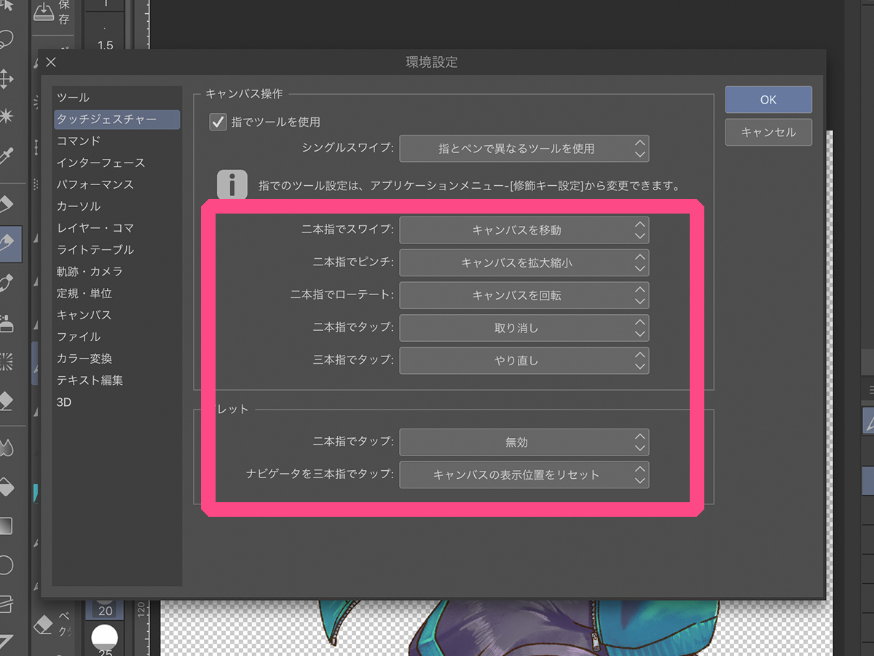This screenshot has height=656, width=874.
Task: Confirm settings with the OK button
Action: 768,99
